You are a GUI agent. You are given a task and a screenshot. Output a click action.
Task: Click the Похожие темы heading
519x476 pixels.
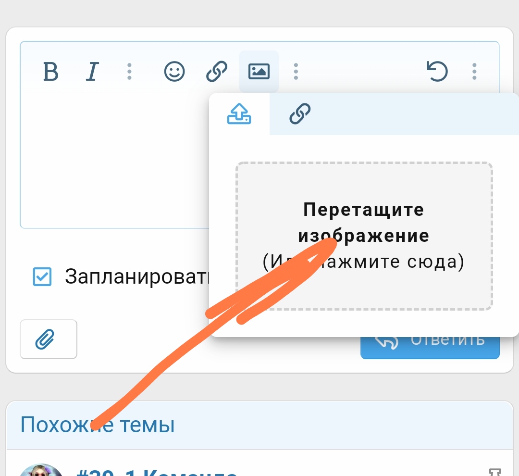[98, 425]
